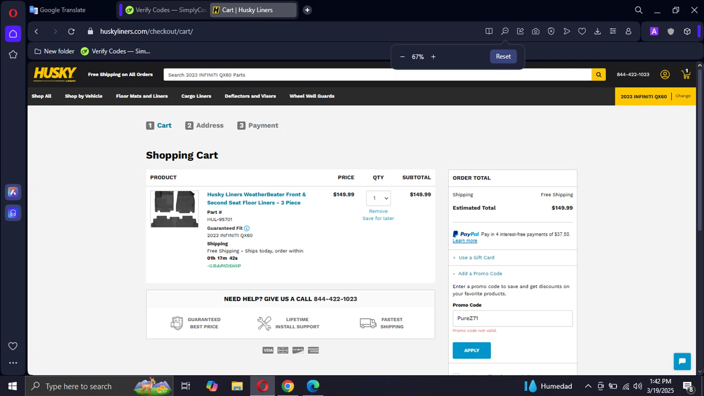
Task: Open Husky Liners WeatherBeater product link
Action: (256, 199)
